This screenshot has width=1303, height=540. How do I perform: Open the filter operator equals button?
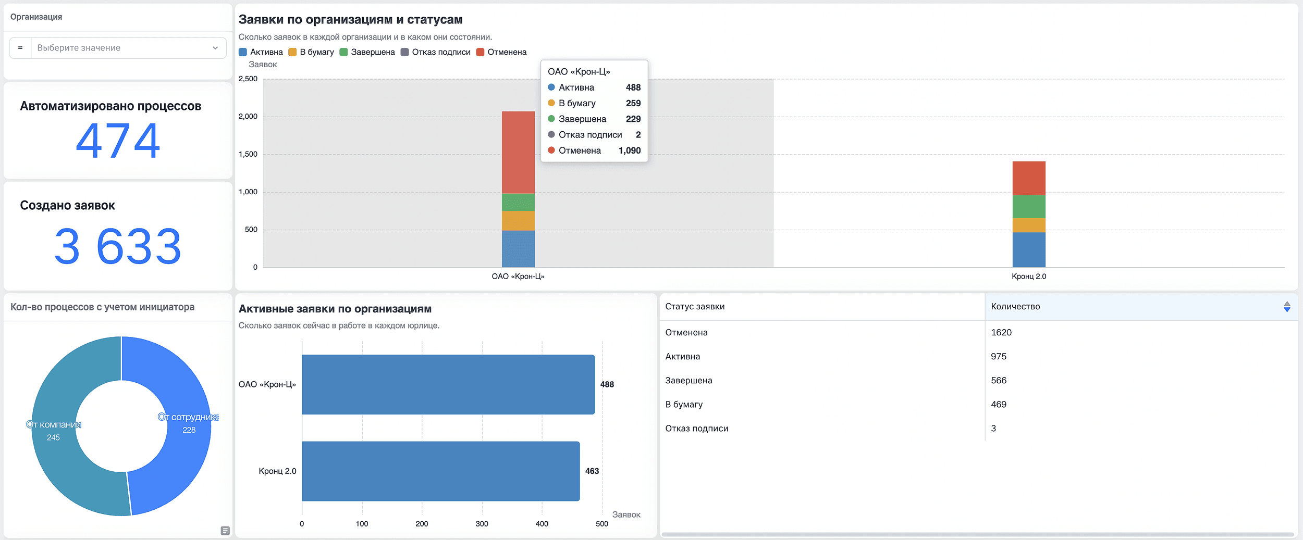[x=20, y=48]
